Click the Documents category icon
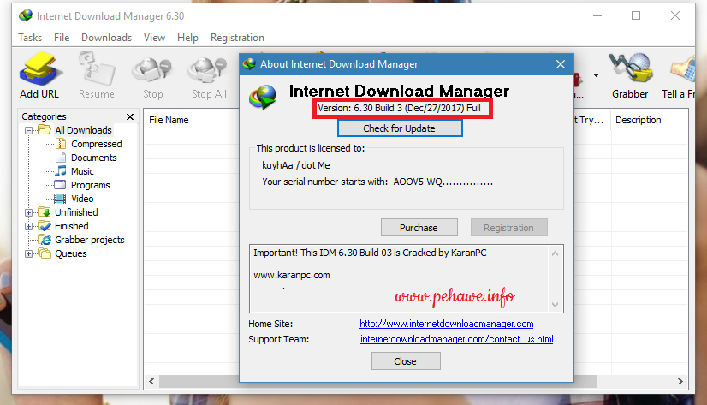707x405 pixels. click(x=61, y=158)
